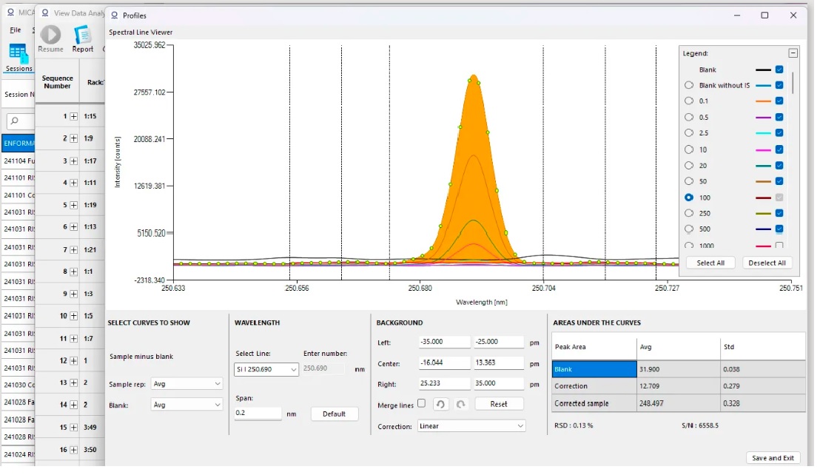Expand sequence number 3 row
820x475 pixels.
[x=74, y=161]
